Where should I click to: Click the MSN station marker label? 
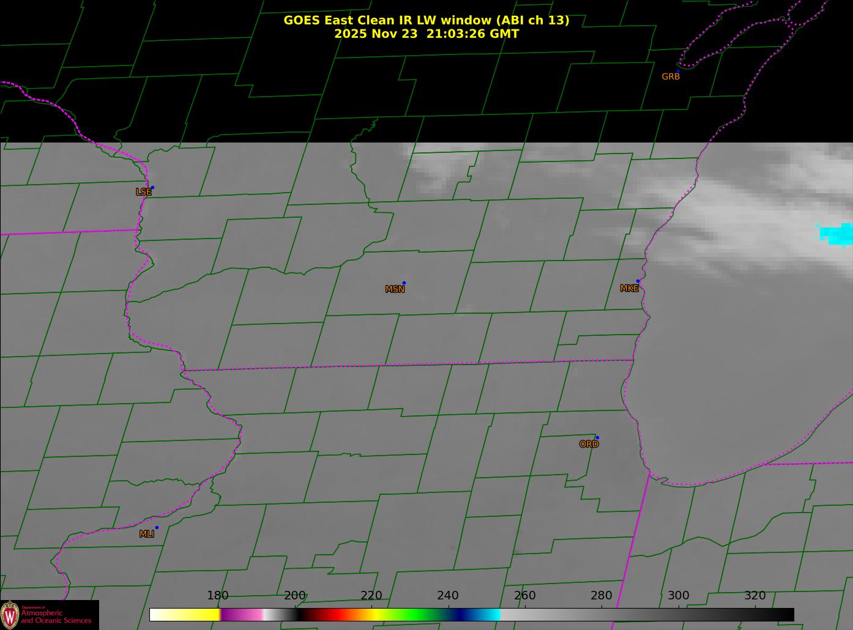click(x=395, y=289)
